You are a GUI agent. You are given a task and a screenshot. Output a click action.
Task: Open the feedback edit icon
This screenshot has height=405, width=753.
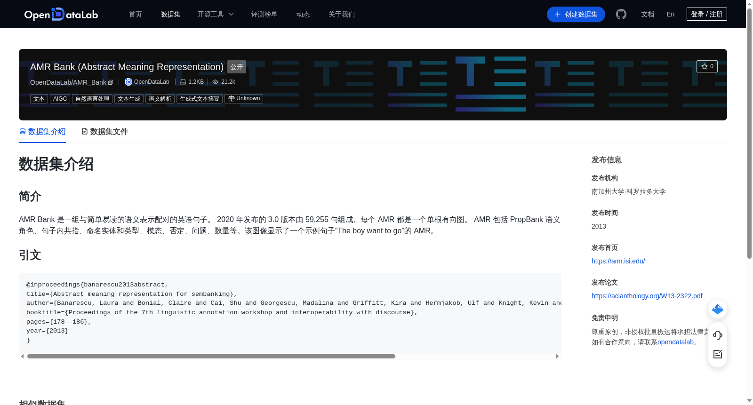point(718,354)
